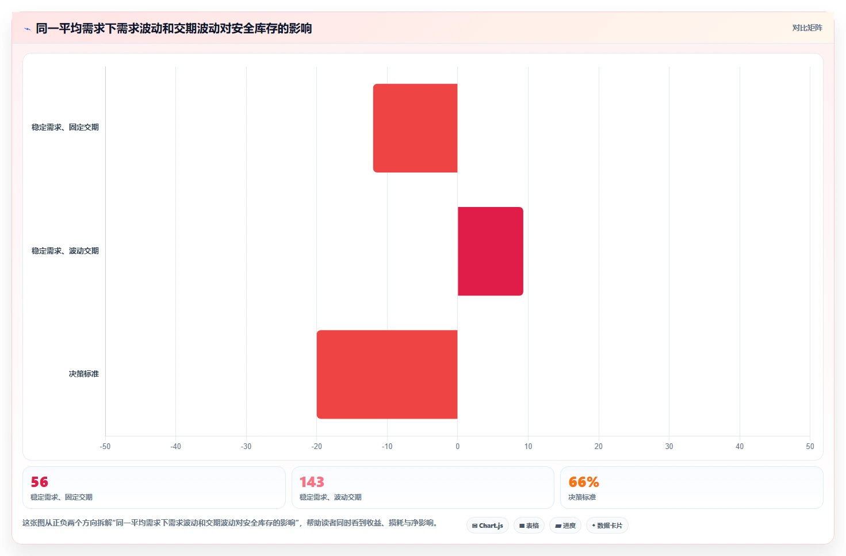Screen dimensions: 846x556
Task: Click the card caption 稳定需求、固定交期 under 56
Action: click(x=62, y=497)
